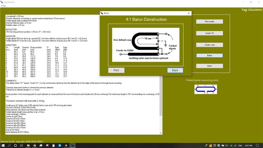Open Google Chrome from the taskbar
Viewport: 263px width, 148px height.
[x=35, y=145]
